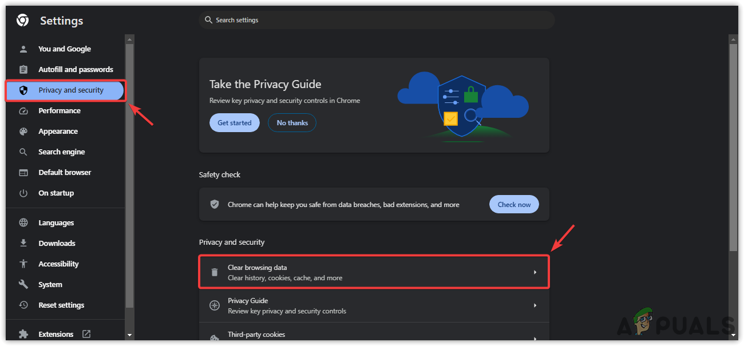Expand the Third-party cookies row arrow

535,338
